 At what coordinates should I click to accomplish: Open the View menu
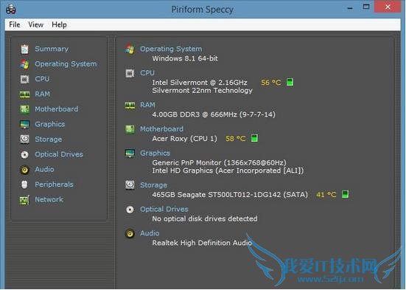[35, 24]
